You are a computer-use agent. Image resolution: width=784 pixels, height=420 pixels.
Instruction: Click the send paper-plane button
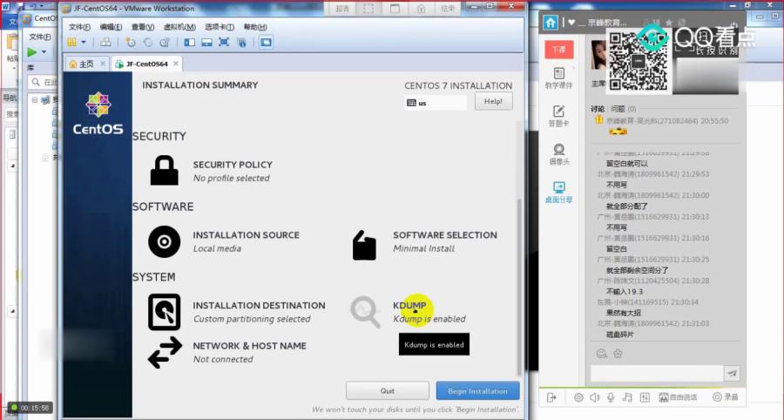click(732, 373)
